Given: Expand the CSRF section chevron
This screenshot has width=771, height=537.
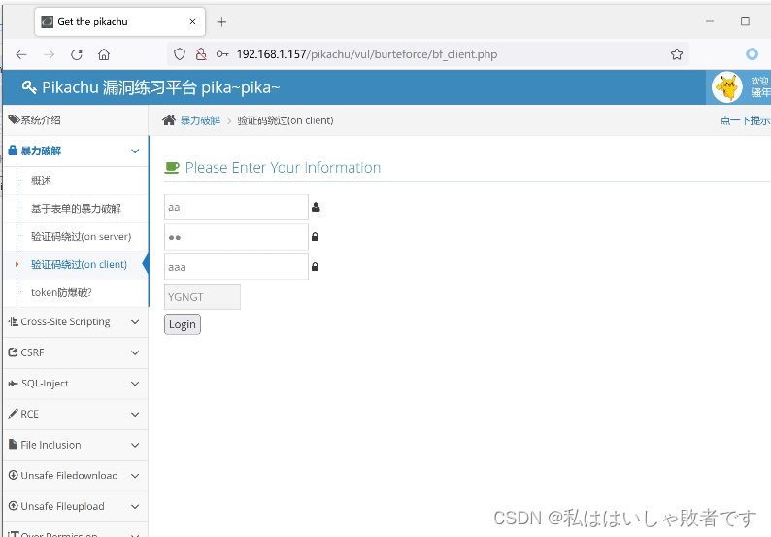Looking at the screenshot, I should tap(135, 352).
